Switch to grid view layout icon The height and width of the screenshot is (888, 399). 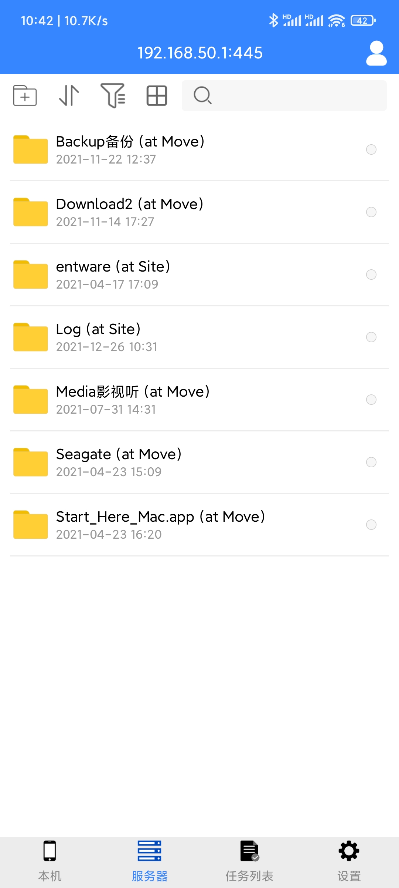(157, 96)
